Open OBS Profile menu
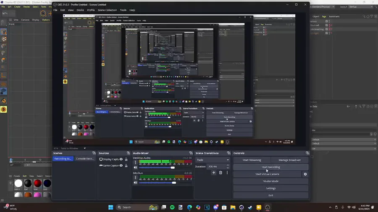This screenshot has height=212, width=378. pyautogui.click(x=91, y=10)
